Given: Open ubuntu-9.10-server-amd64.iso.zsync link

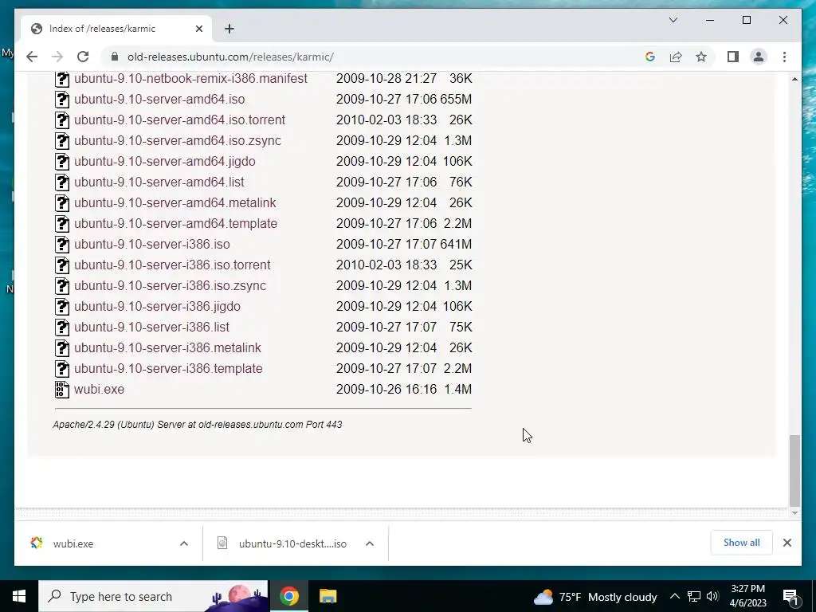Looking at the screenshot, I should coord(178,140).
